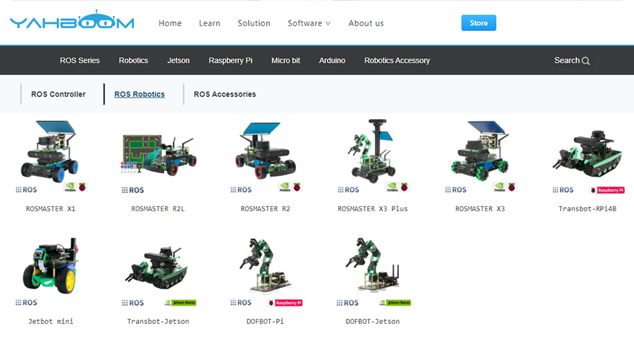Open the ROSMASTER X3 Plus product image

[372, 151]
